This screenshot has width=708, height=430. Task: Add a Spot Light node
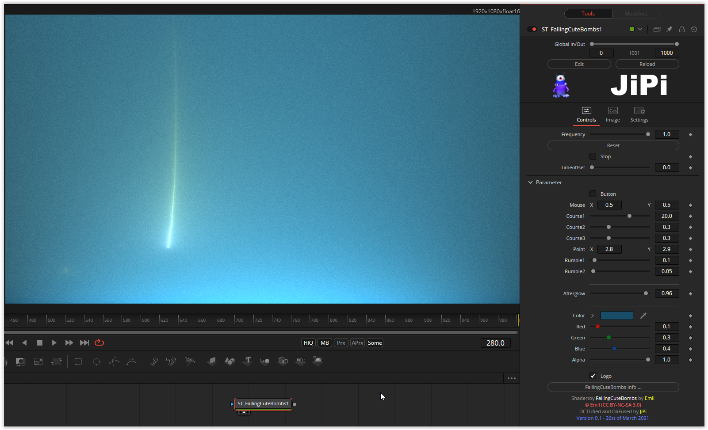pos(300,362)
